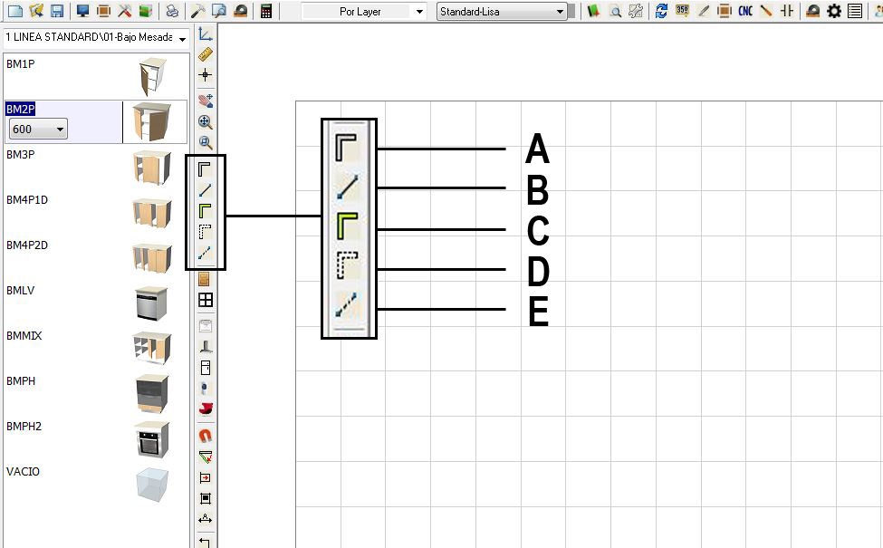The image size is (883, 548).
Task: Click the green book icon next to Standard-Lisa
Action: click(593, 11)
